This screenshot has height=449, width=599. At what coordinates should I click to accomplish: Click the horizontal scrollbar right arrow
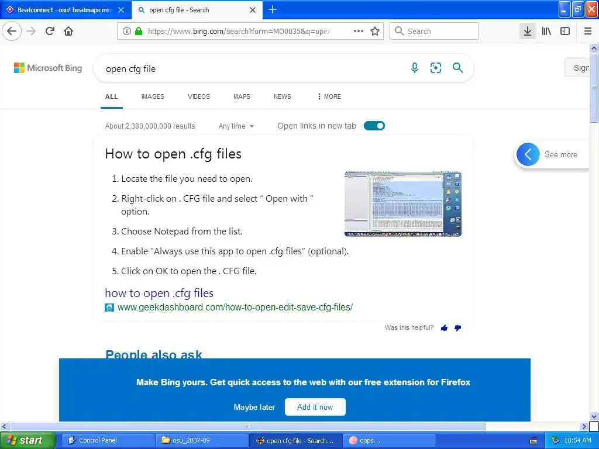pyautogui.click(x=584, y=426)
